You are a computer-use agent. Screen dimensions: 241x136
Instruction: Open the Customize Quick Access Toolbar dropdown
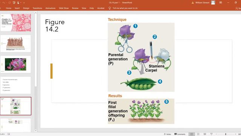24,3
